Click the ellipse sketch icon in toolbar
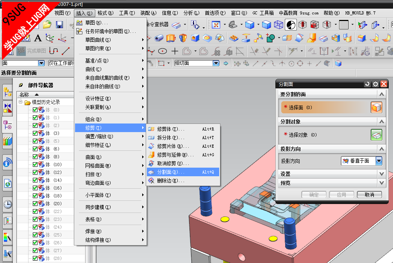Image resolution: width=393 pixels, height=263 pixels. coord(163,52)
